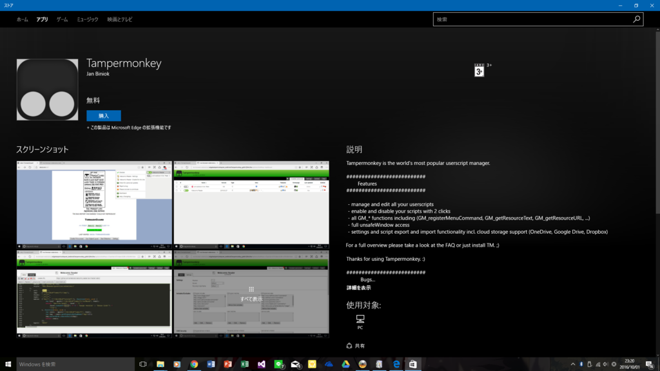Click the IARC 3+ age rating badge
Viewport: 660px width, 371px height.
pos(479,70)
